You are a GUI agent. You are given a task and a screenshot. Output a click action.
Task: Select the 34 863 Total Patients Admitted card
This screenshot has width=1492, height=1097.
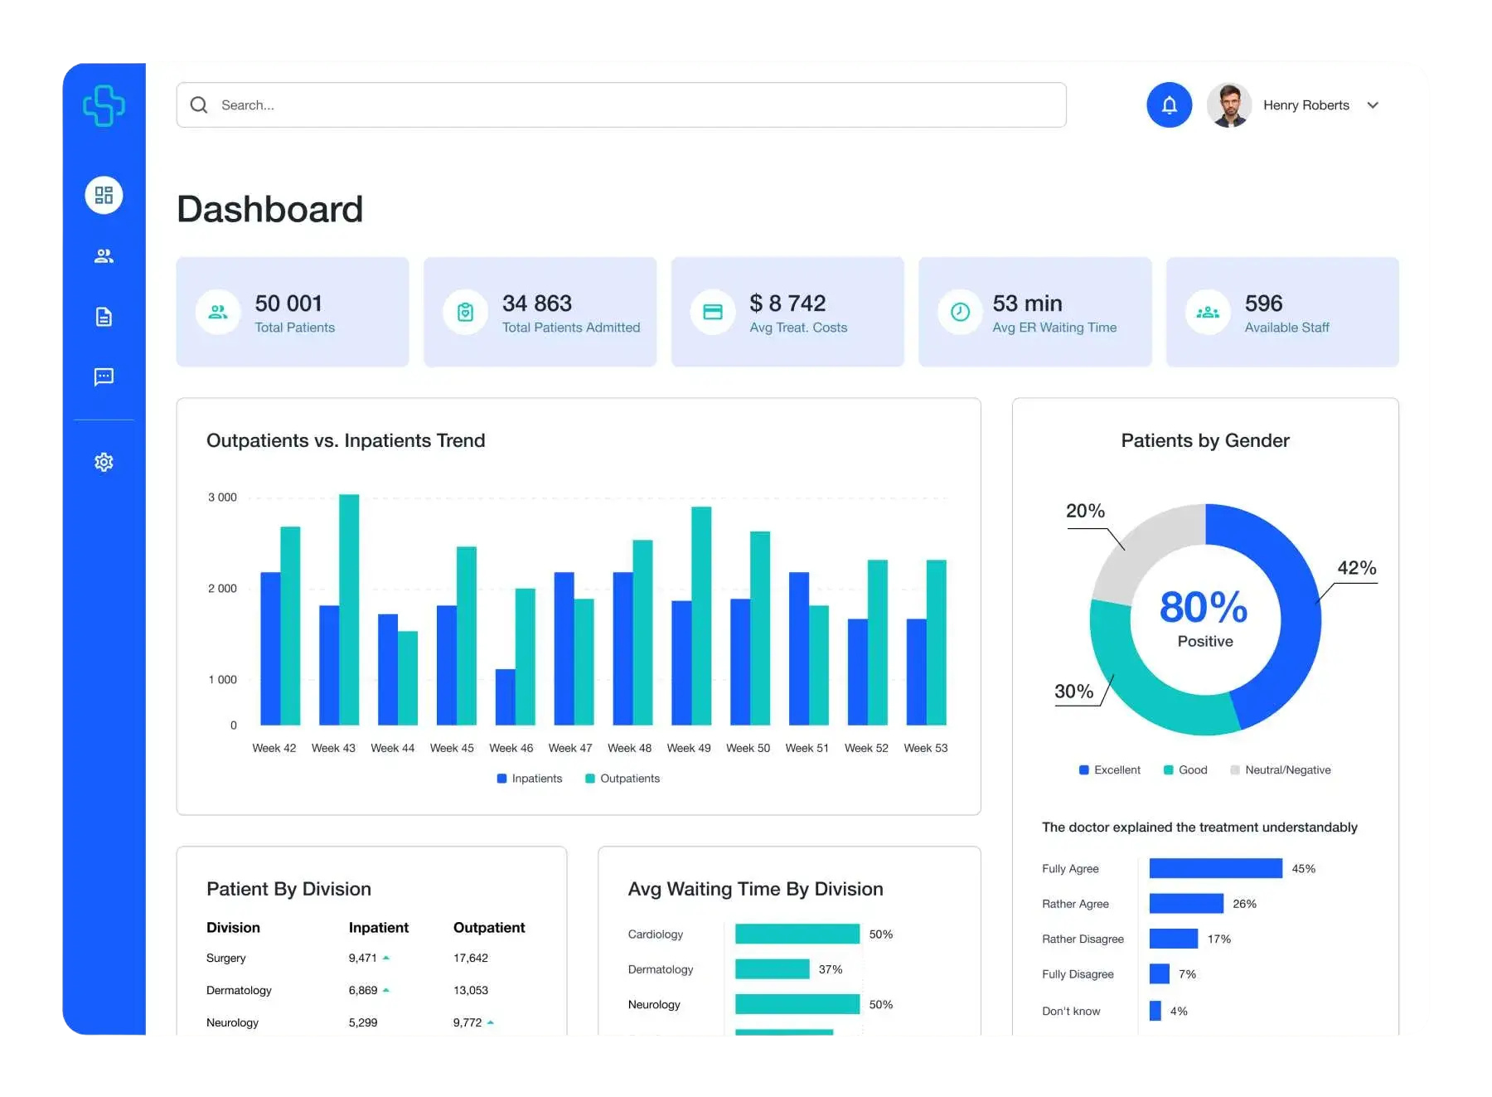click(x=540, y=312)
